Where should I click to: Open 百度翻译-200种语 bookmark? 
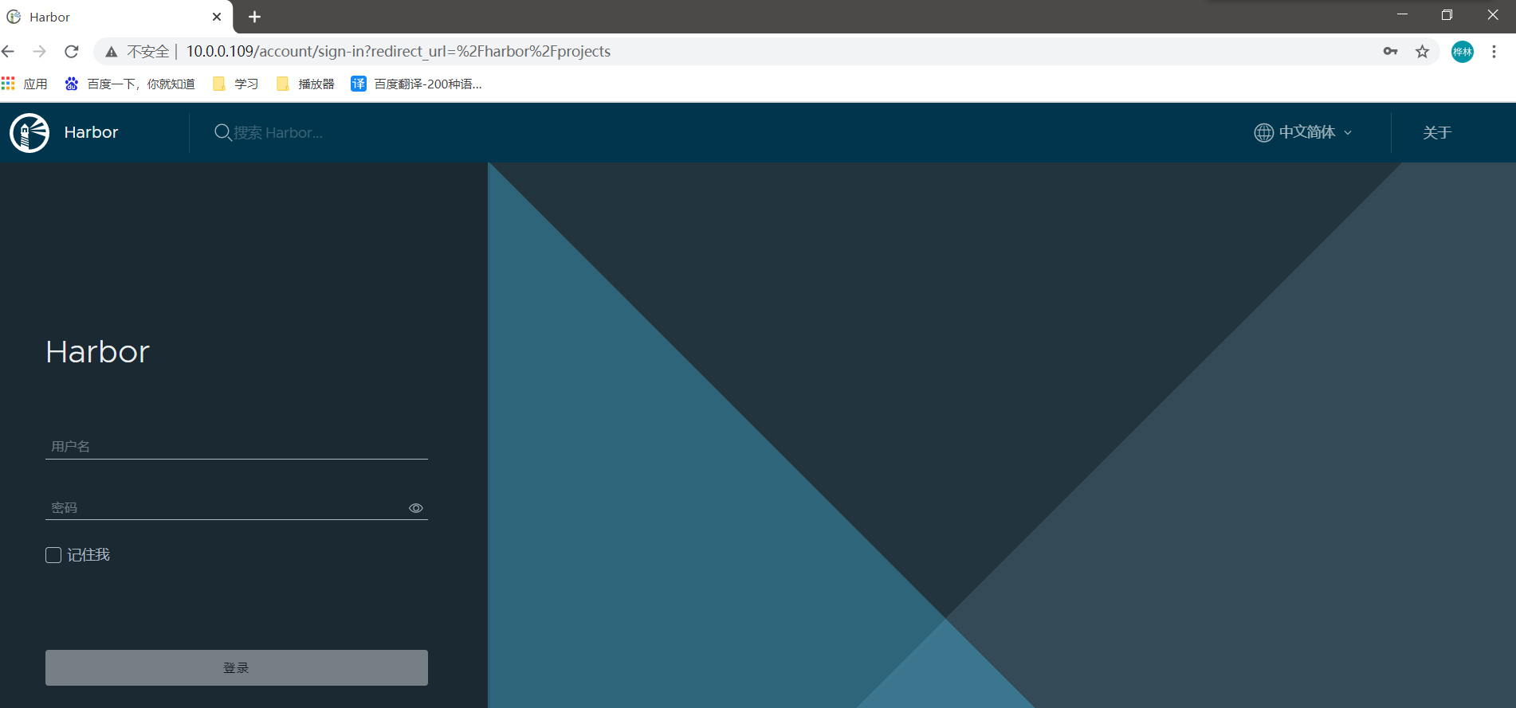[417, 84]
